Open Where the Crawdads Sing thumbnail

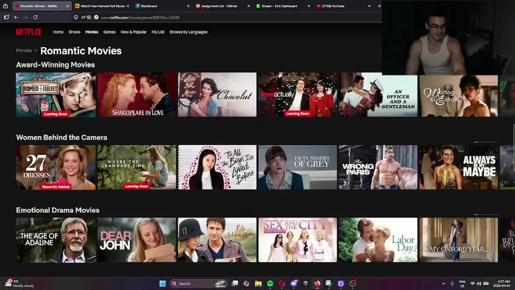click(137, 167)
